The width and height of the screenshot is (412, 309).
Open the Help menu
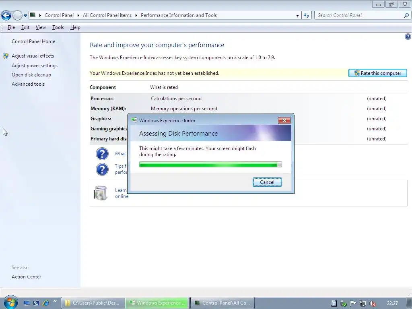coord(75,27)
